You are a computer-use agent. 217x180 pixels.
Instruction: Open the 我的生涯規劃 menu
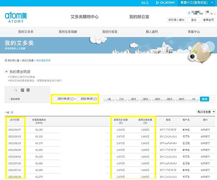(x=68, y=32)
